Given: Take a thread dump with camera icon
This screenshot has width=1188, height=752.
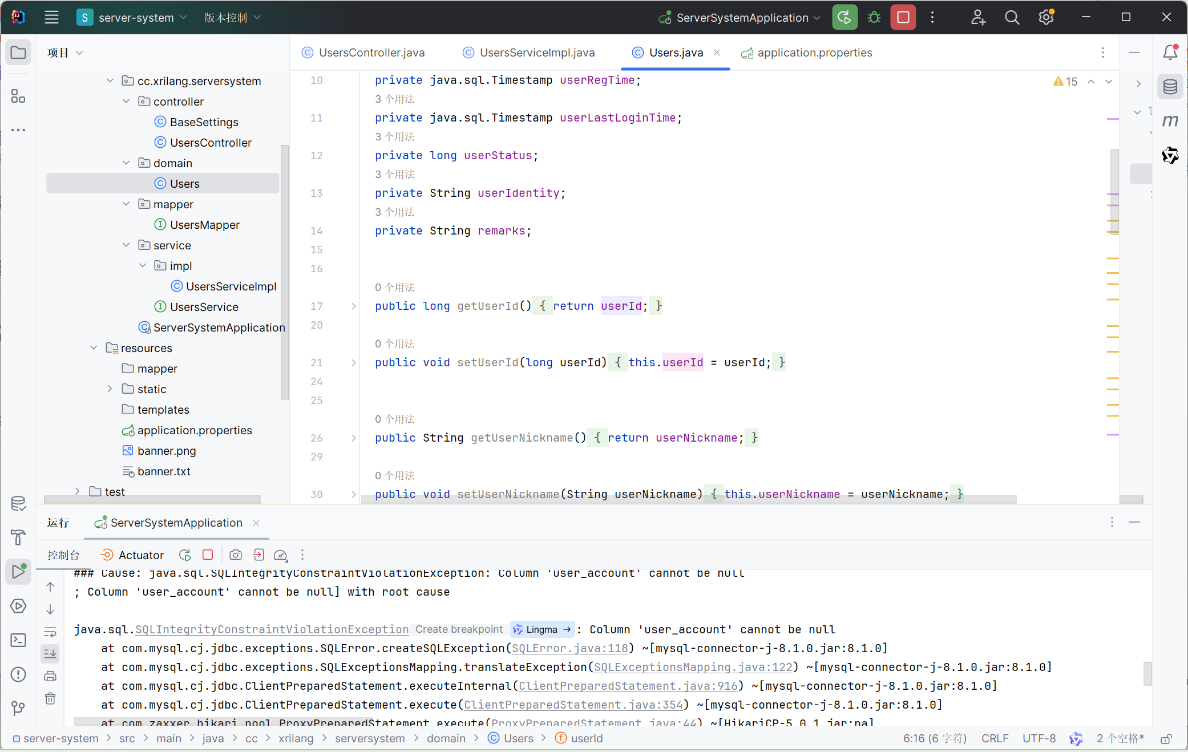Looking at the screenshot, I should 235,555.
